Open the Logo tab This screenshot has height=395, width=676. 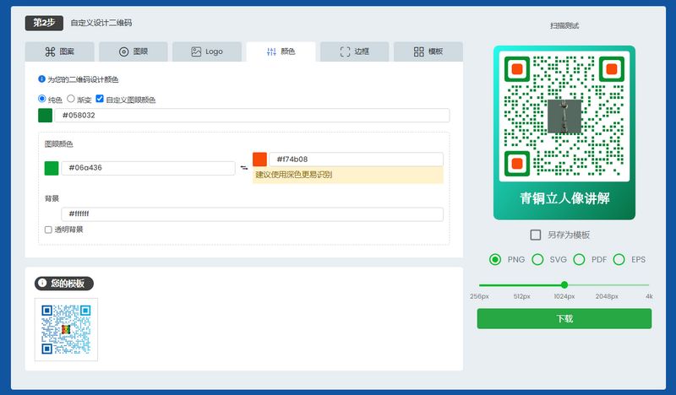206,51
